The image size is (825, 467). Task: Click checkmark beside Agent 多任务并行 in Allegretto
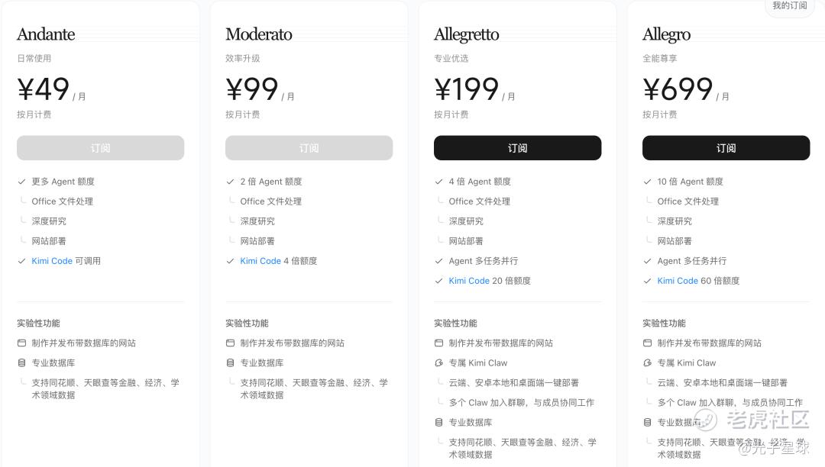(438, 261)
